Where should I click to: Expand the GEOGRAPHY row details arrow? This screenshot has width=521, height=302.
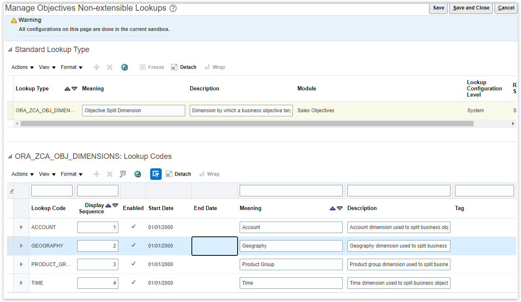click(21, 245)
